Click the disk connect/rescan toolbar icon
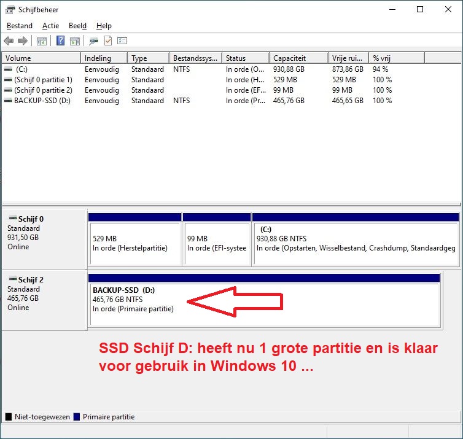 point(93,41)
